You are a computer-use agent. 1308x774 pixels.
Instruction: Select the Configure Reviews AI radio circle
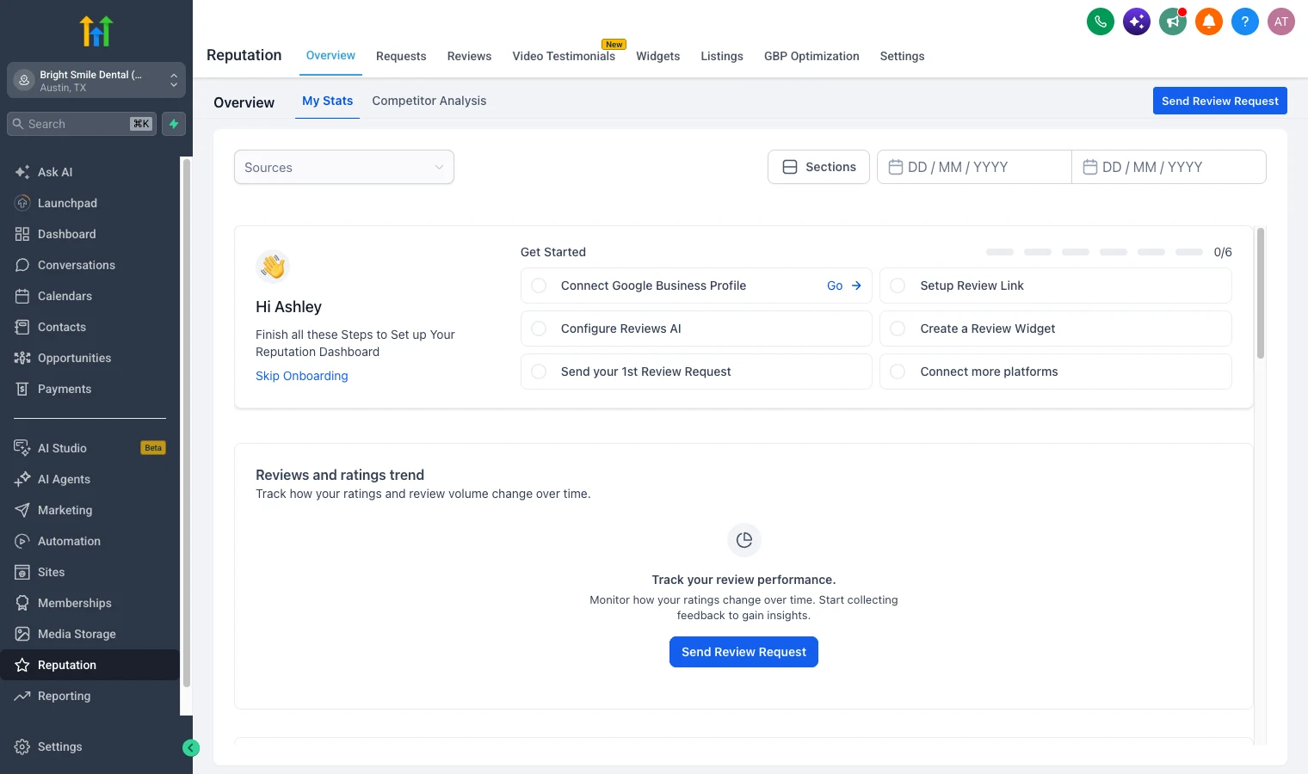(539, 329)
